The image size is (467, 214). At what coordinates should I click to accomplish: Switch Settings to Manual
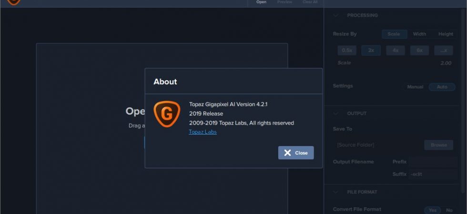(x=415, y=87)
